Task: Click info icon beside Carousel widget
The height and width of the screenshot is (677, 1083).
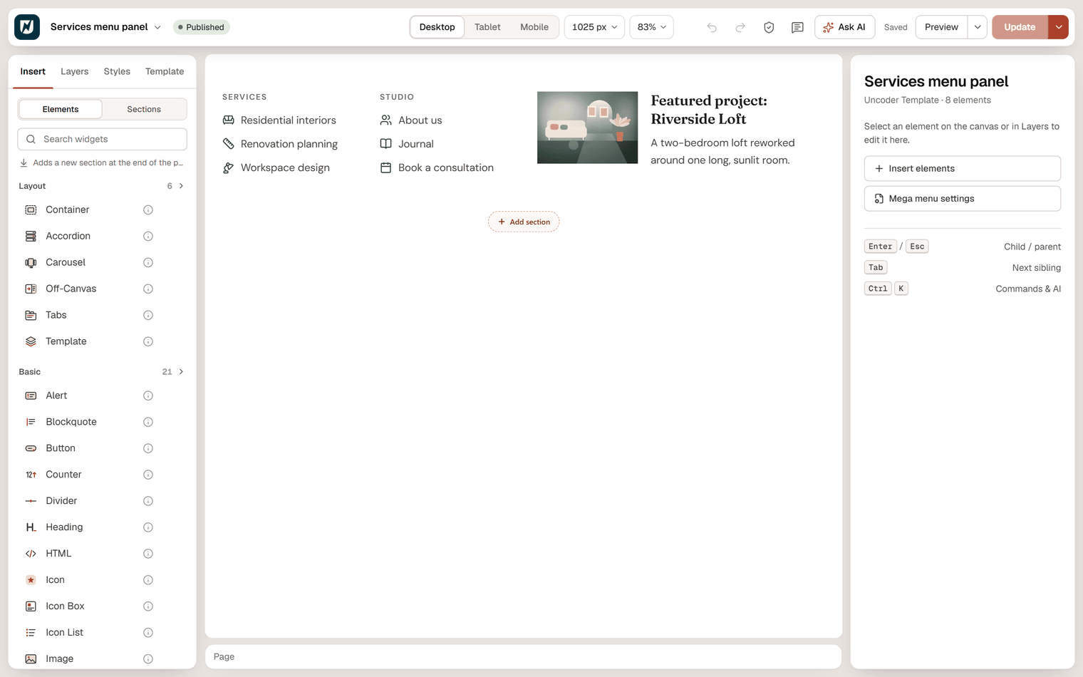Action: click(148, 262)
